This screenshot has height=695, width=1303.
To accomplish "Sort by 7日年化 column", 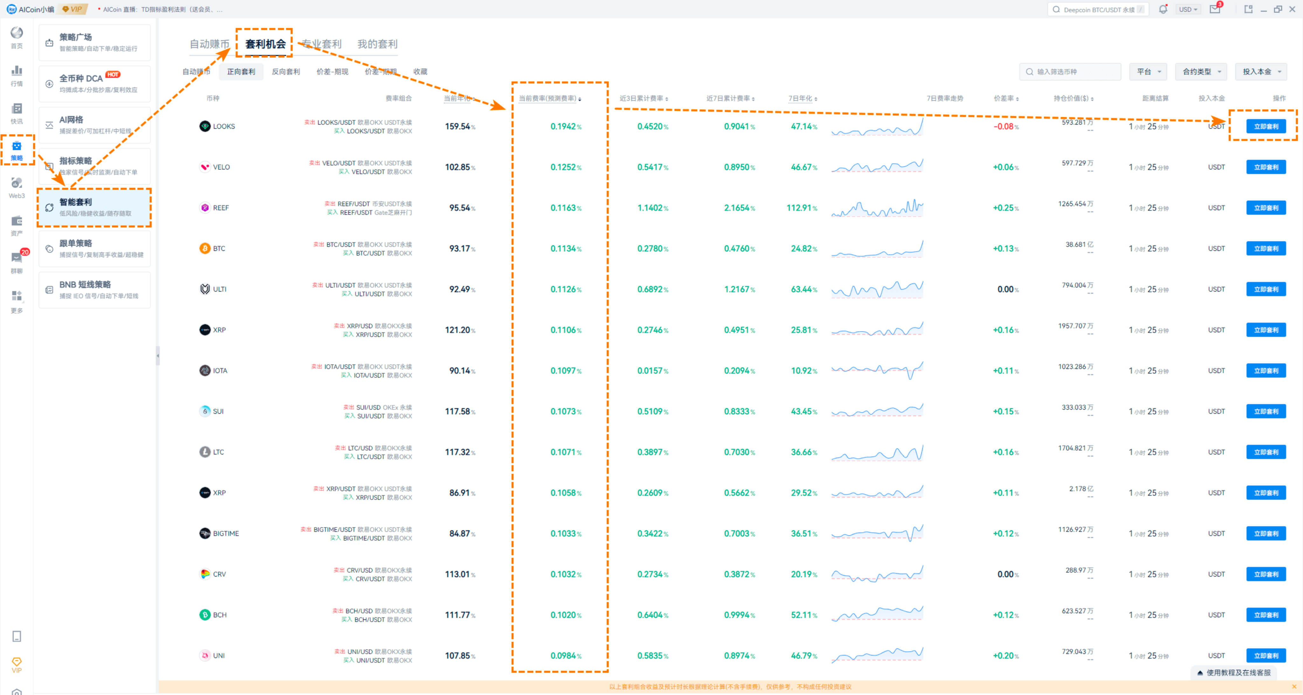I will click(x=803, y=99).
